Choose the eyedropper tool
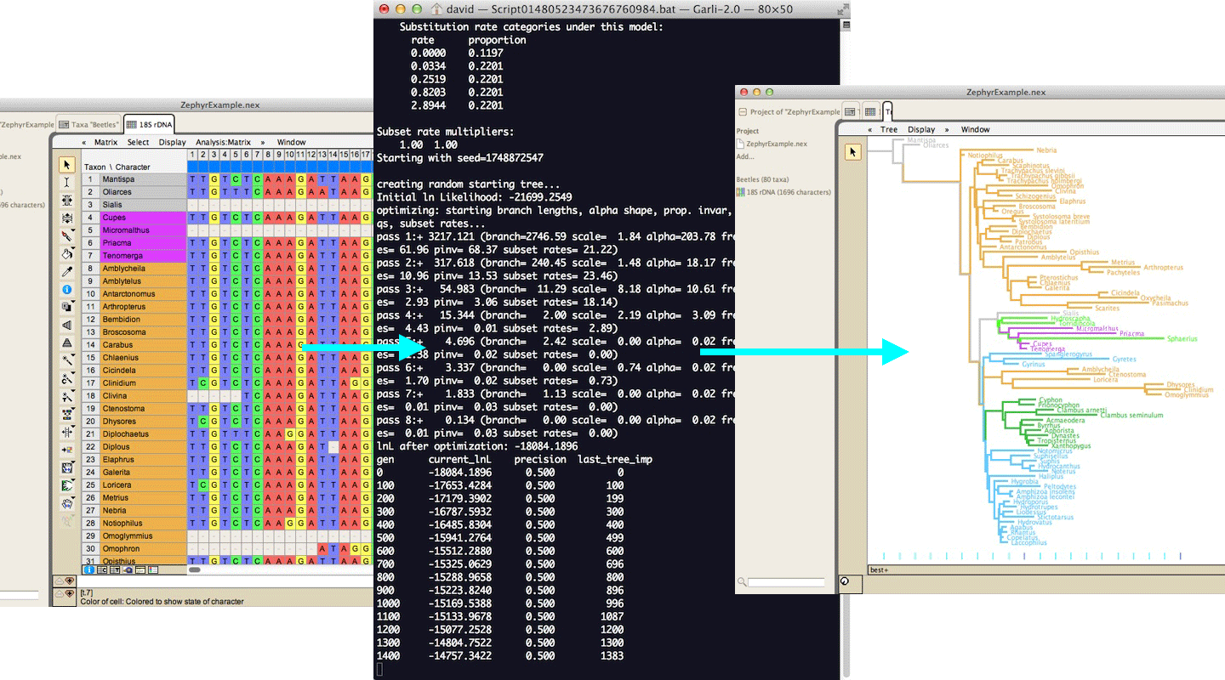Viewport: 1225px width, 680px height. [67, 272]
